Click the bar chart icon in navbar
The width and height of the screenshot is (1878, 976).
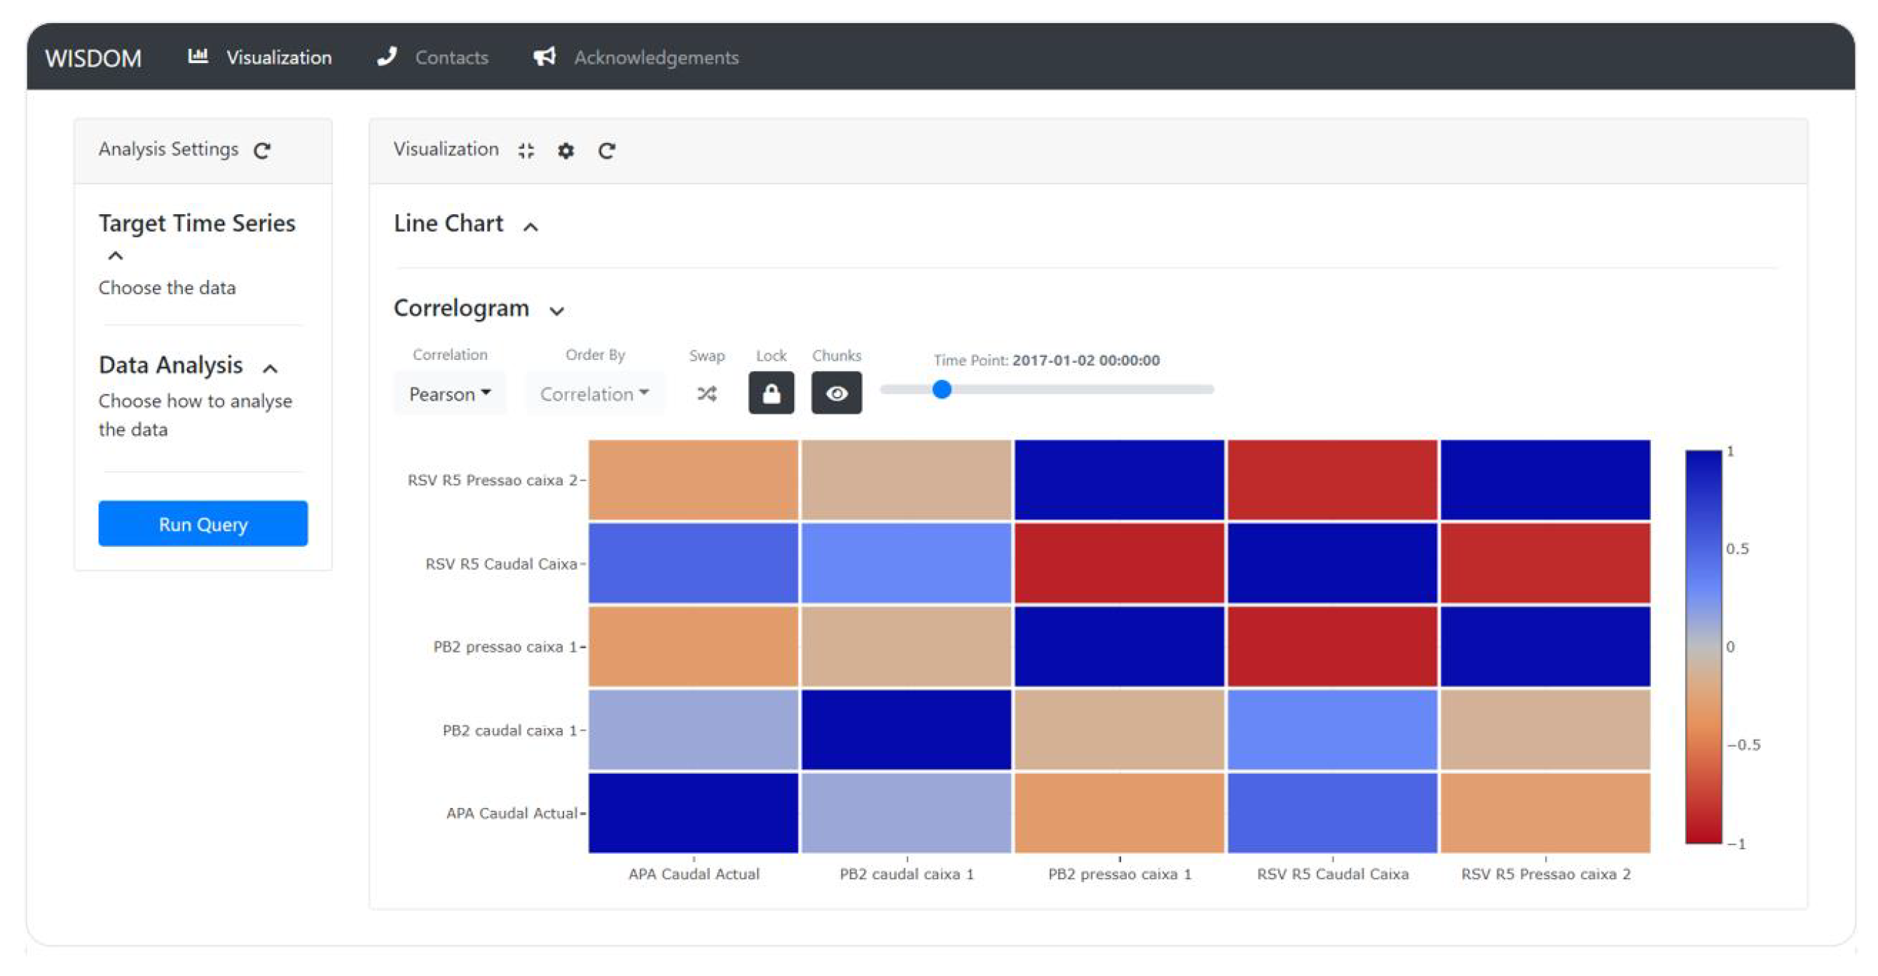198,56
